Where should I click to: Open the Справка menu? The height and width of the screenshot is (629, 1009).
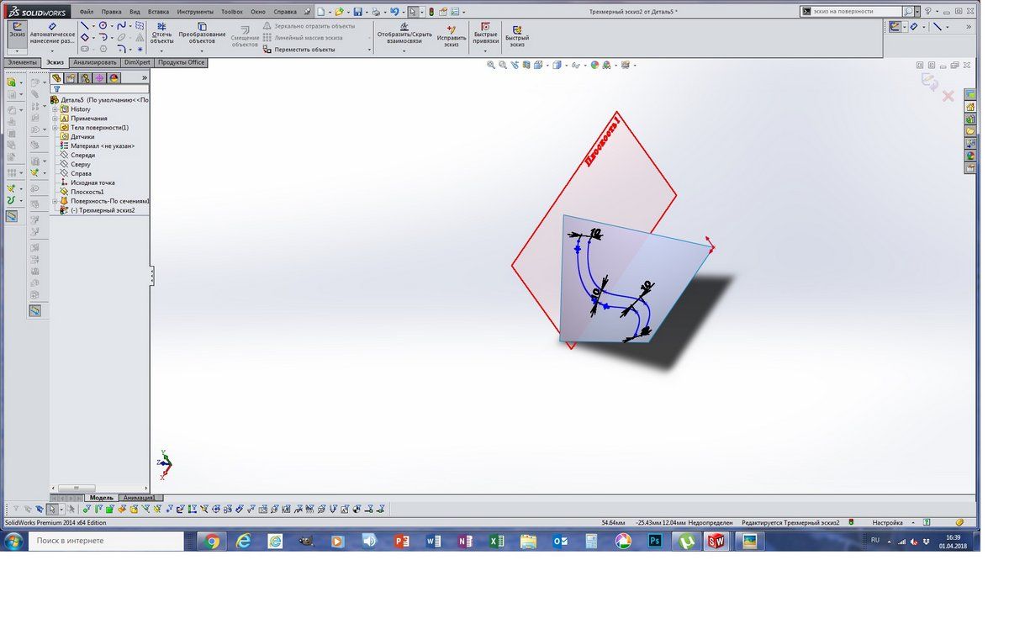pyautogui.click(x=285, y=12)
